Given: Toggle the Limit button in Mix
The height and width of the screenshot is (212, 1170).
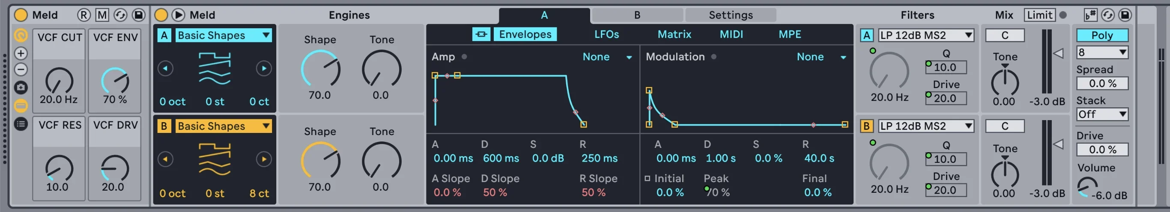Looking at the screenshot, I should [1040, 15].
